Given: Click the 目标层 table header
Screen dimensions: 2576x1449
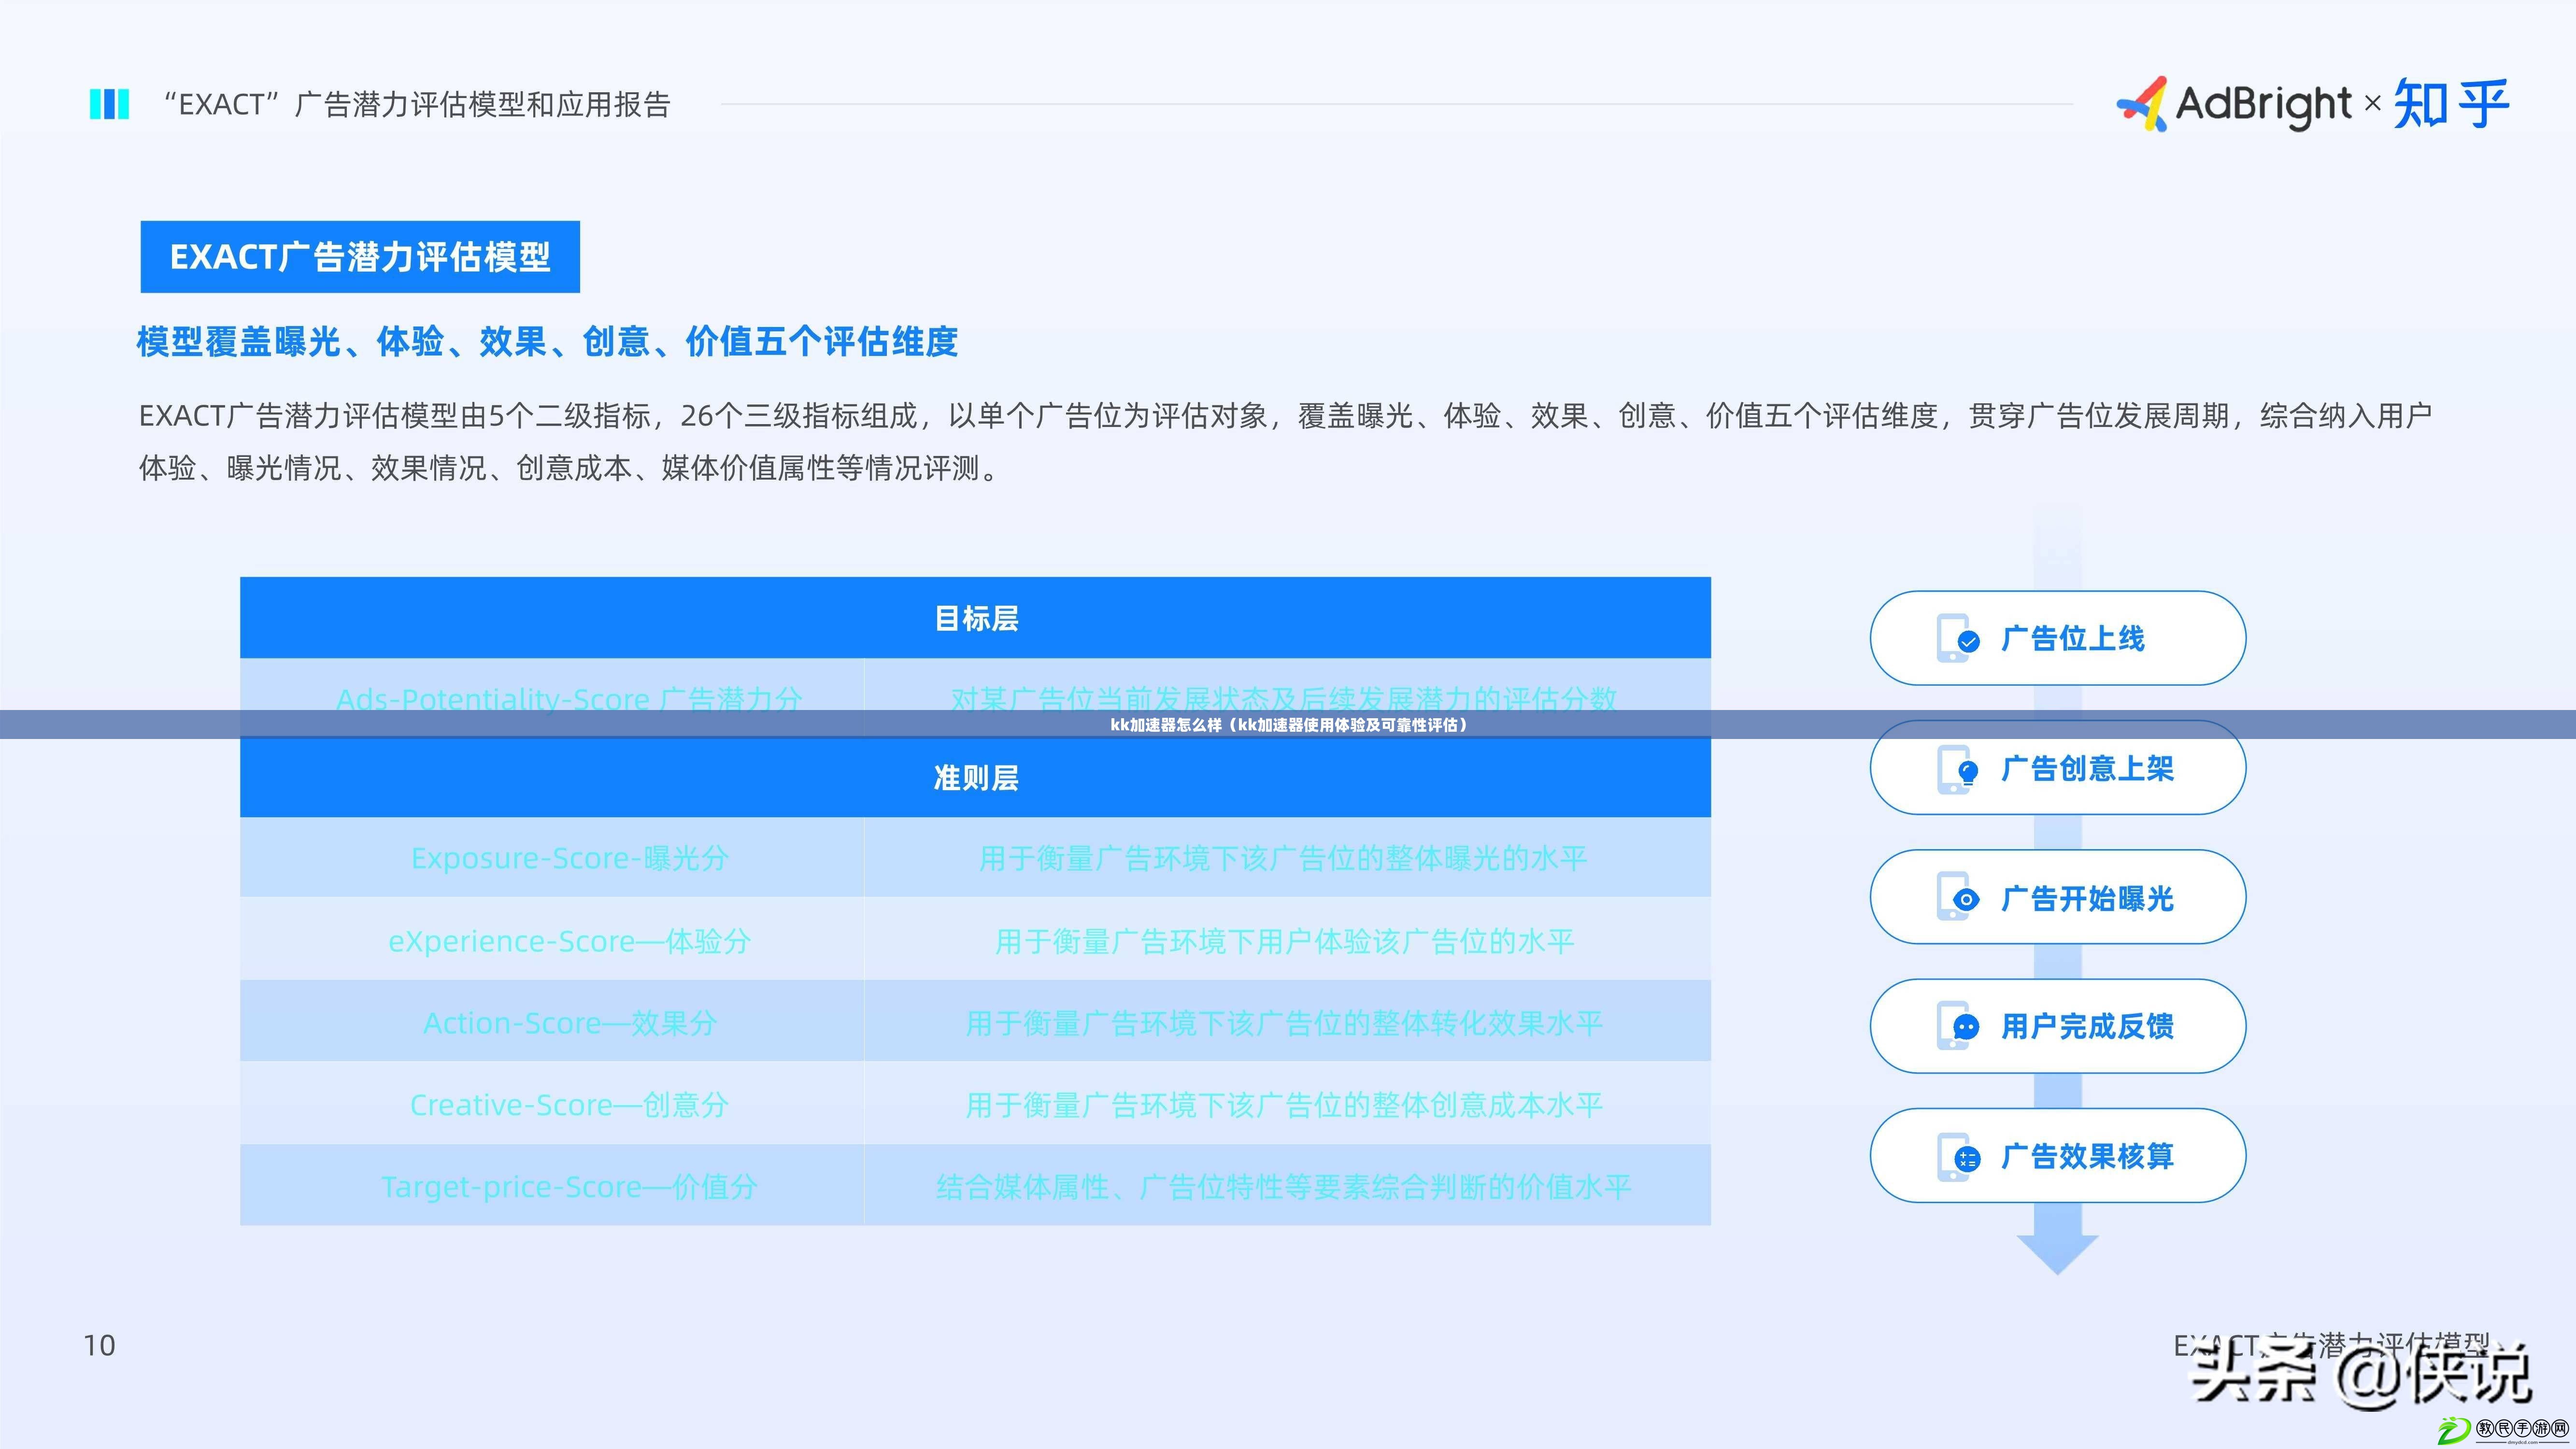Looking at the screenshot, I should coord(975,618).
